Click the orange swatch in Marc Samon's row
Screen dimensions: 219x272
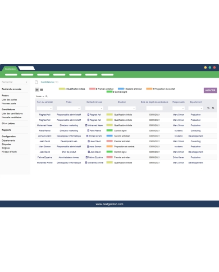109,147
